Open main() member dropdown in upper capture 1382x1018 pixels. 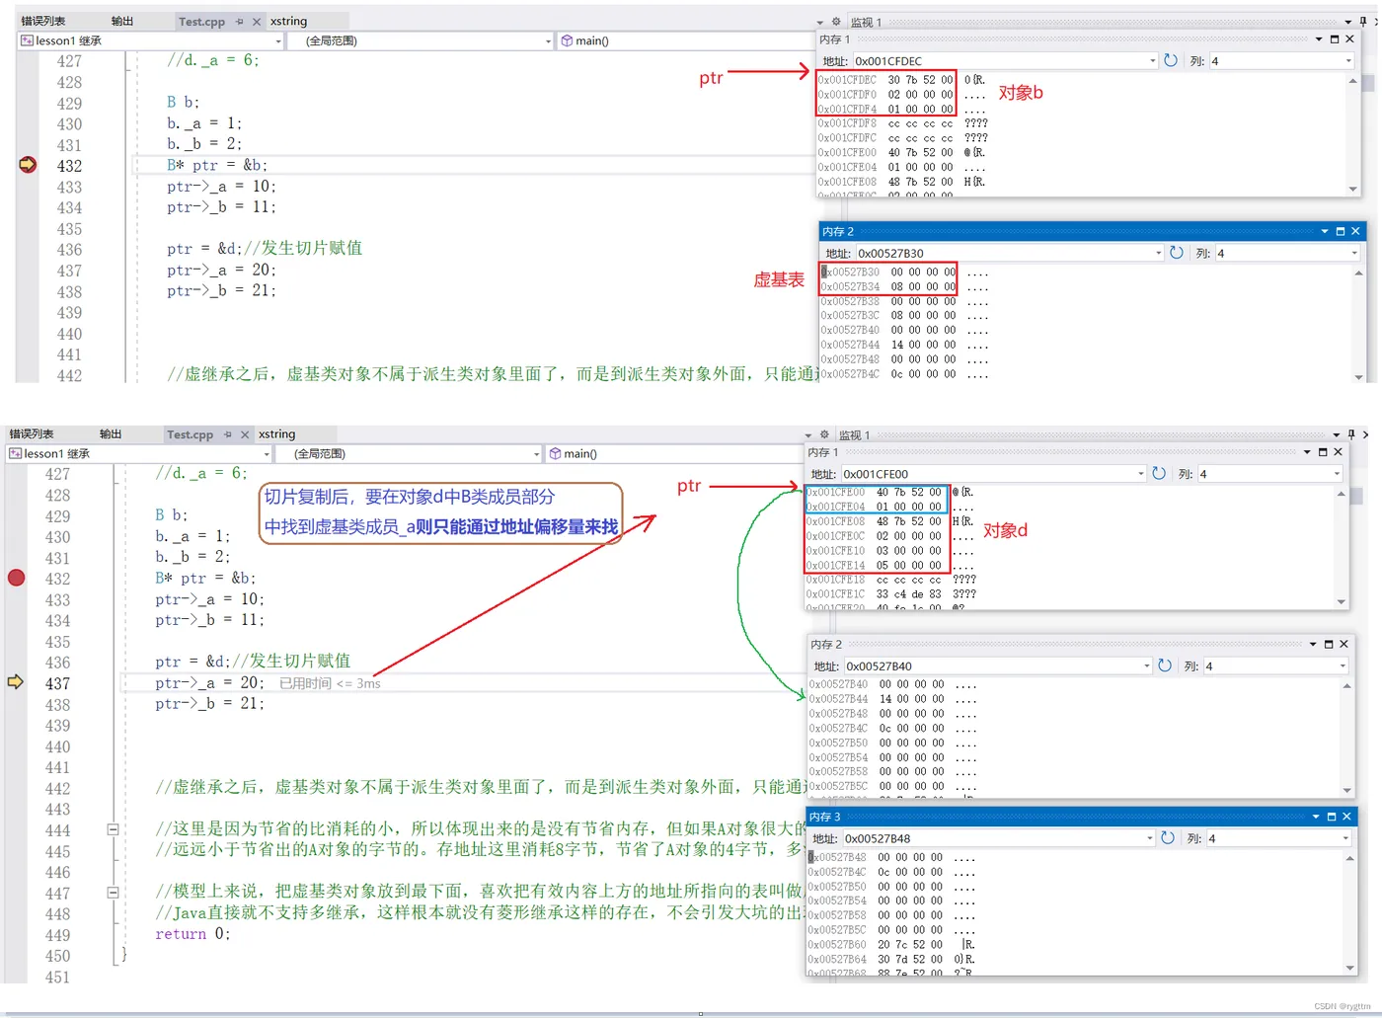(x=684, y=40)
